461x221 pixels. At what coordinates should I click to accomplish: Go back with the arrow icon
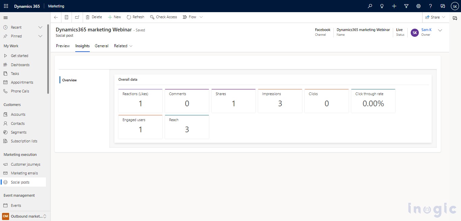56,17
